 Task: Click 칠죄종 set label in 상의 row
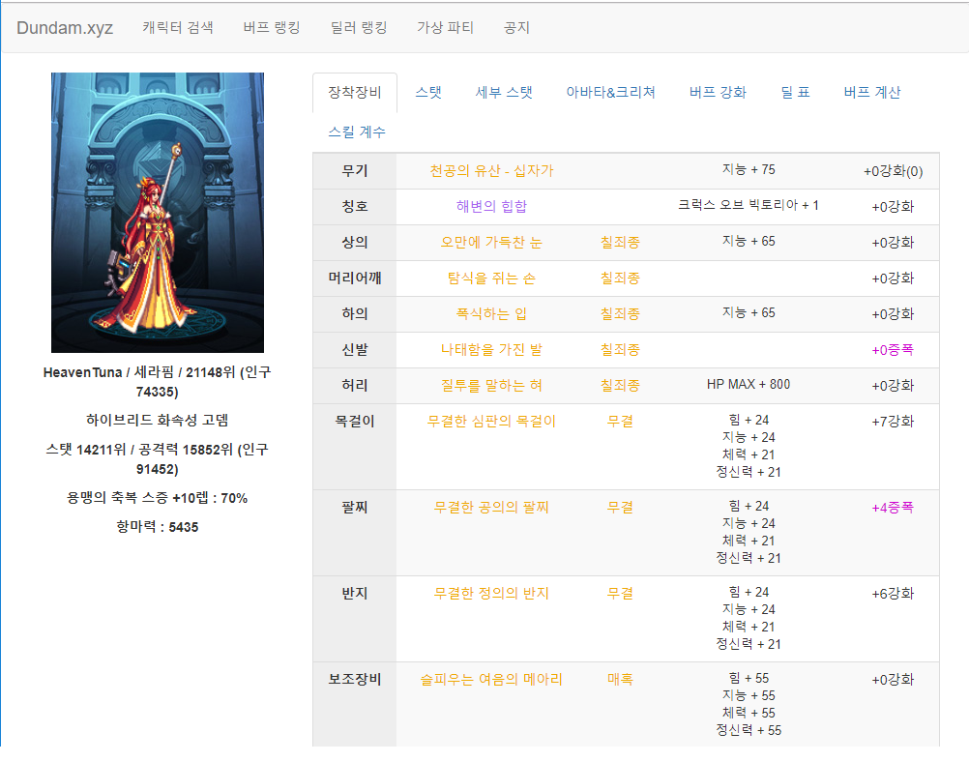621,243
